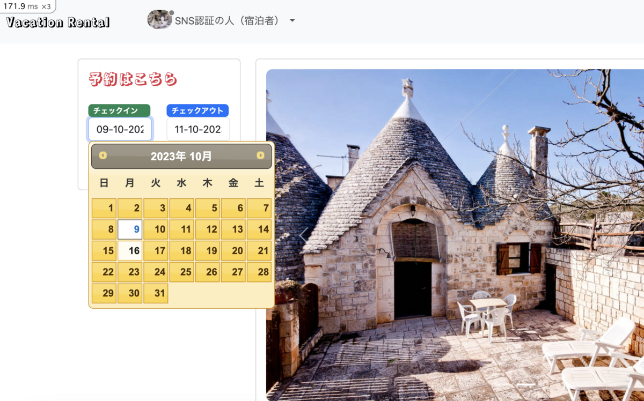Select October 24 in calendar
This screenshot has width=644, height=401.
[x=156, y=272]
